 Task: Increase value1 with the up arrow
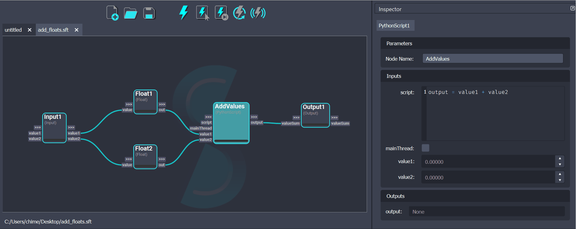click(x=560, y=159)
